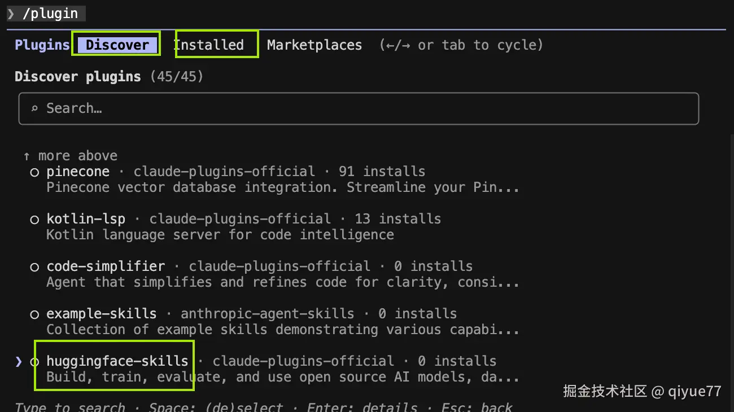Open the Installed tab

point(209,45)
